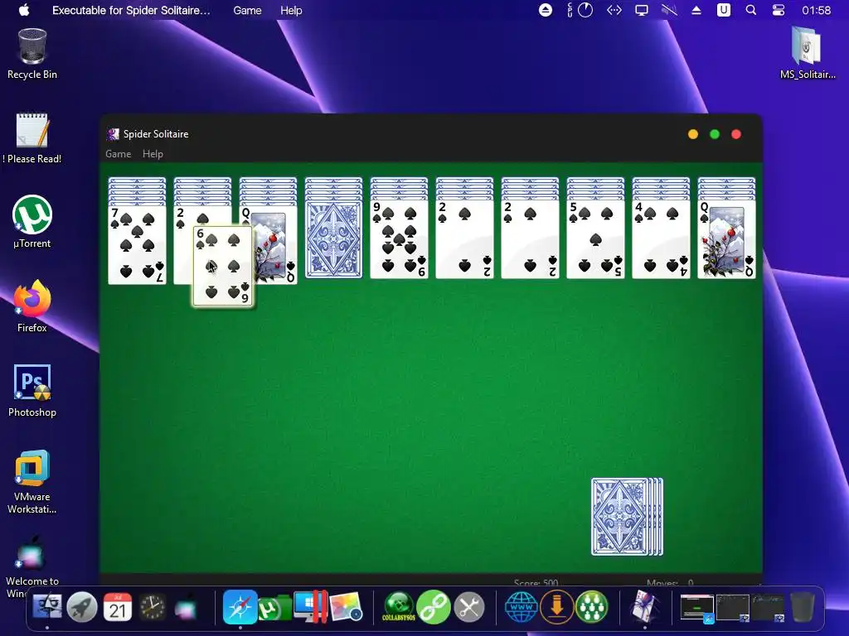Image resolution: width=849 pixels, height=636 pixels.
Task: Open the Help menu inside Spider Solitaire window
Action: (x=153, y=154)
